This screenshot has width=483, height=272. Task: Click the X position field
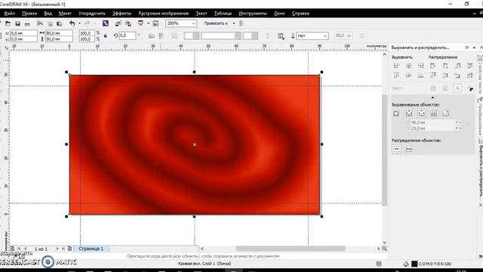pyautogui.click(x=23, y=33)
